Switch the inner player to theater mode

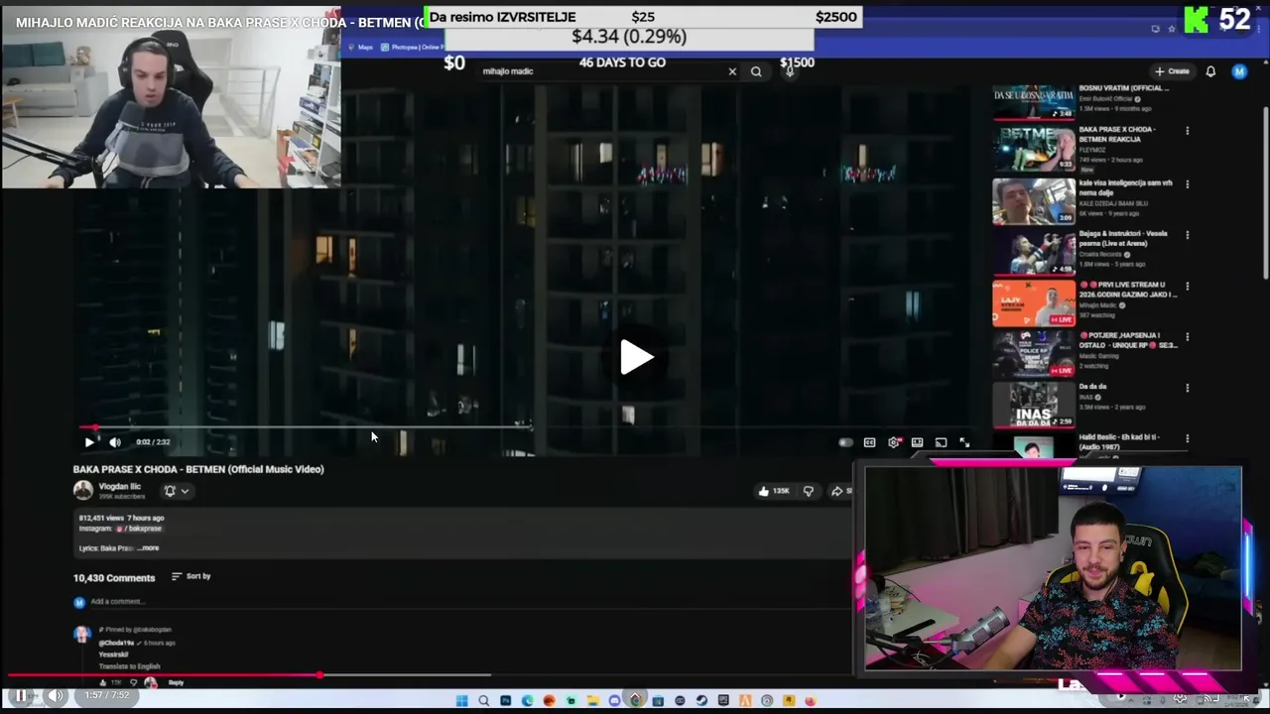click(918, 442)
